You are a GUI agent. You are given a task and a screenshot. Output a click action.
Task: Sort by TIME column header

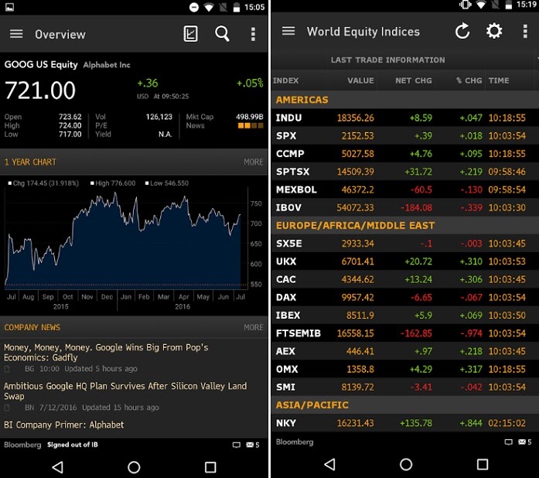coord(499,80)
